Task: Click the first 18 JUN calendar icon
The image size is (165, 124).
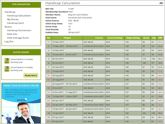Action: 7,61
